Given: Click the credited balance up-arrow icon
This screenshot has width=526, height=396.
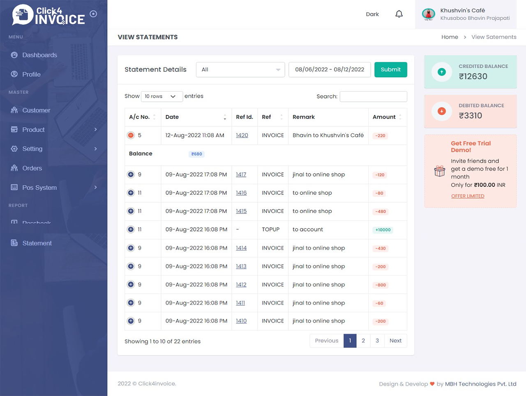Looking at the screenshot, I should pyautogui.click(x=442, y=72).
